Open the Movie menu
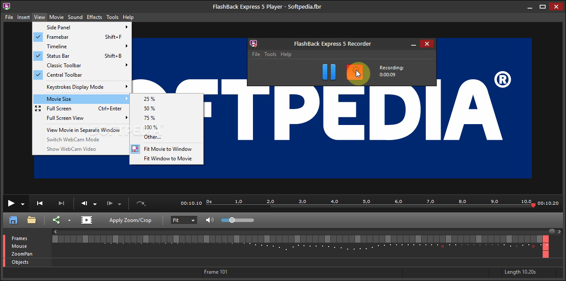Image resolution: width=566 pixels, height=281 pixels. (x=56, y=17)
